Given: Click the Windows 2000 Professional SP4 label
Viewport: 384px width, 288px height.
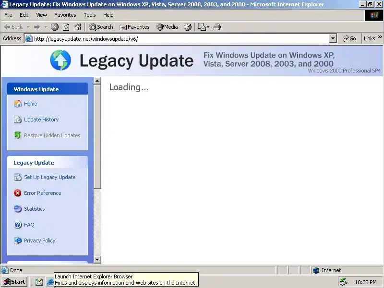Looking at the screenshot, I should (344, 71).
